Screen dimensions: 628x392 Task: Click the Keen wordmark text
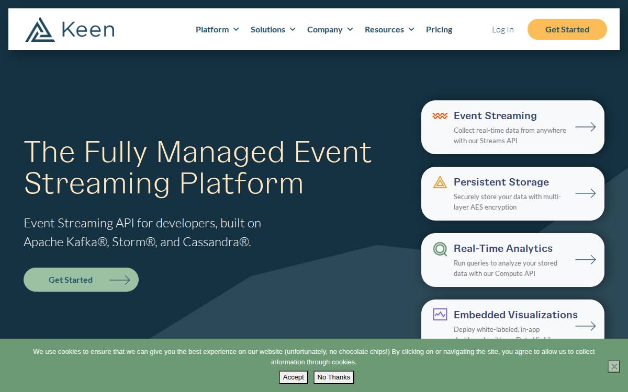(88, 29)
